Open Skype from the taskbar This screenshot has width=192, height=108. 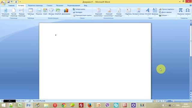click(x=116, y=105)
